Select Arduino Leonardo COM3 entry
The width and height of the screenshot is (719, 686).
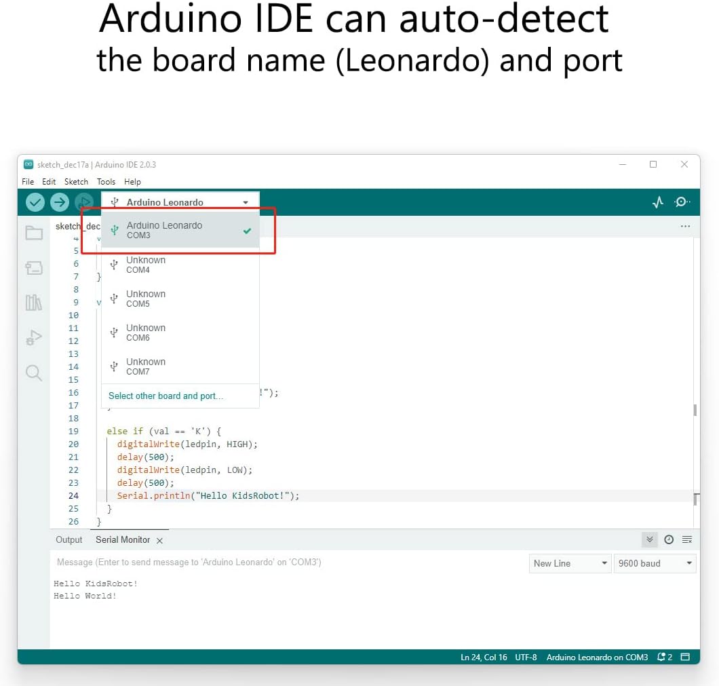pos(180,230)
